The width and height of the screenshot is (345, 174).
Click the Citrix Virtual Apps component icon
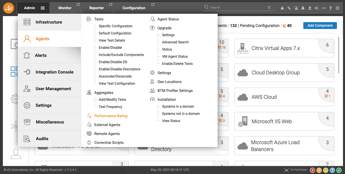(x=243, y=48)
